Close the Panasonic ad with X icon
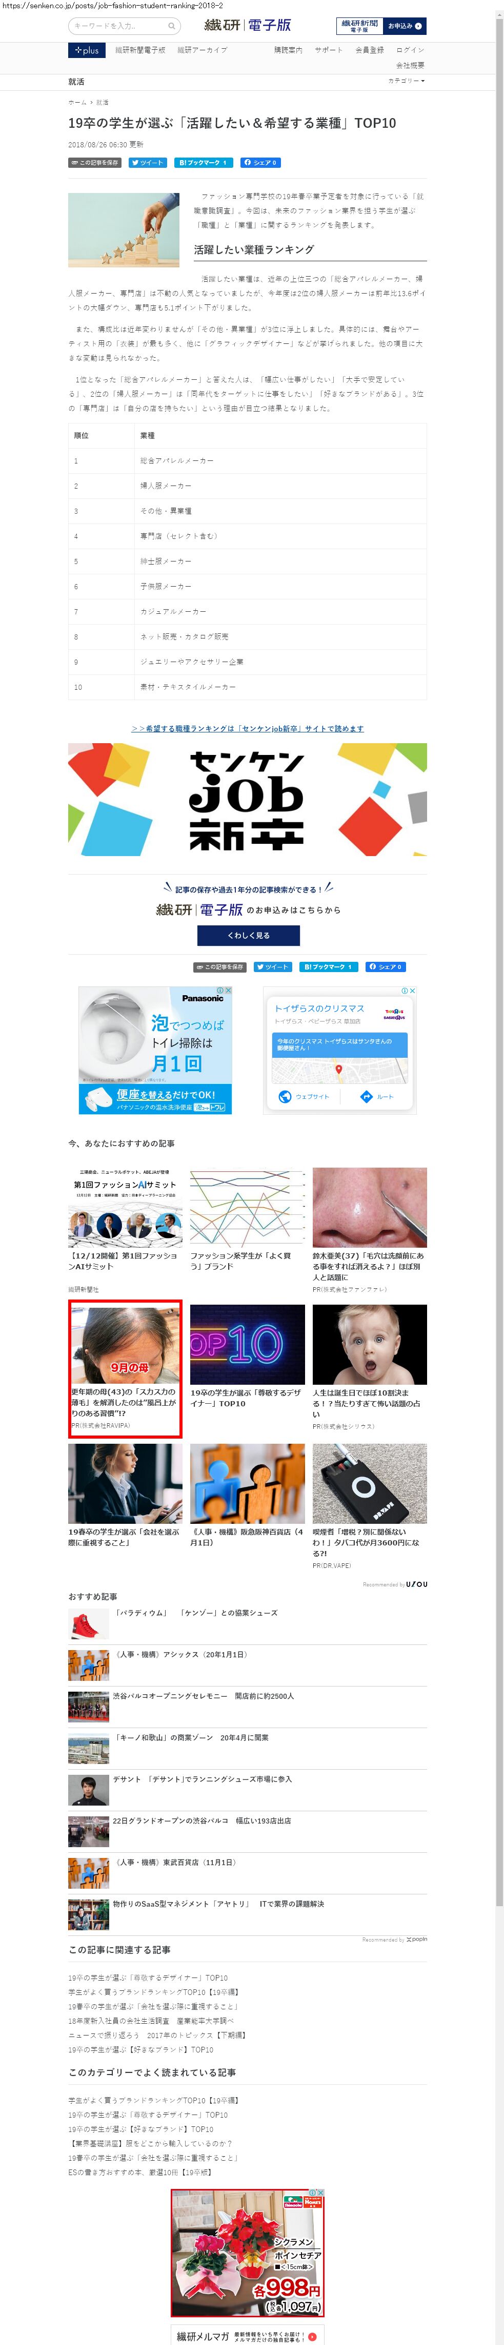 coord(228,991)
